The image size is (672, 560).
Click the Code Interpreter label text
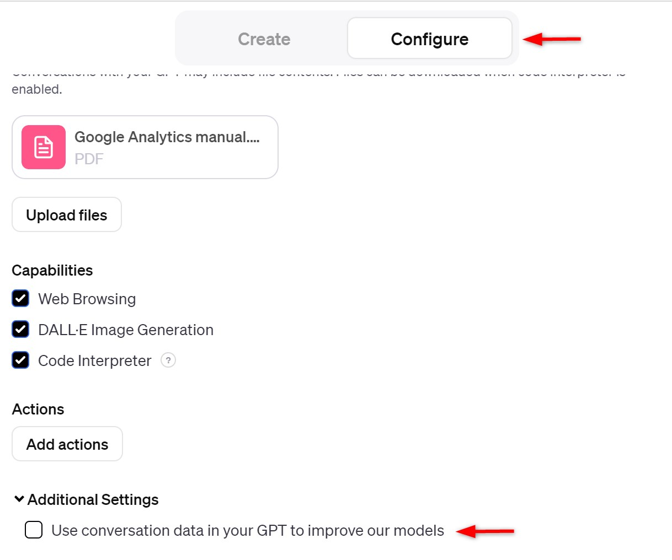click(94, 361)
